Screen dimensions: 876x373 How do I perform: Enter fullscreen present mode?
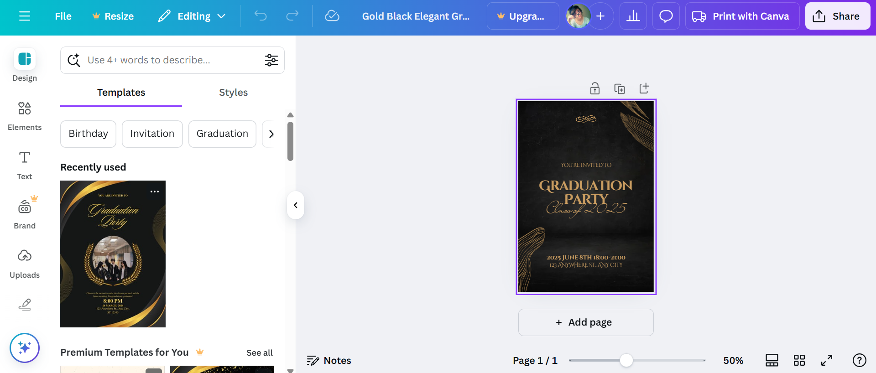pos(827,360)
